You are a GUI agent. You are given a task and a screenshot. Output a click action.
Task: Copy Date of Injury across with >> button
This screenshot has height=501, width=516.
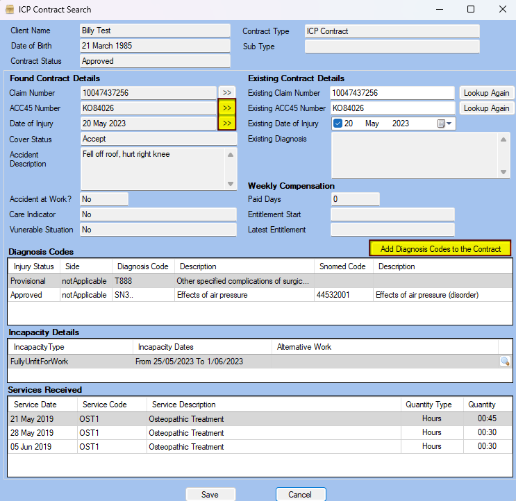[226, 124]
